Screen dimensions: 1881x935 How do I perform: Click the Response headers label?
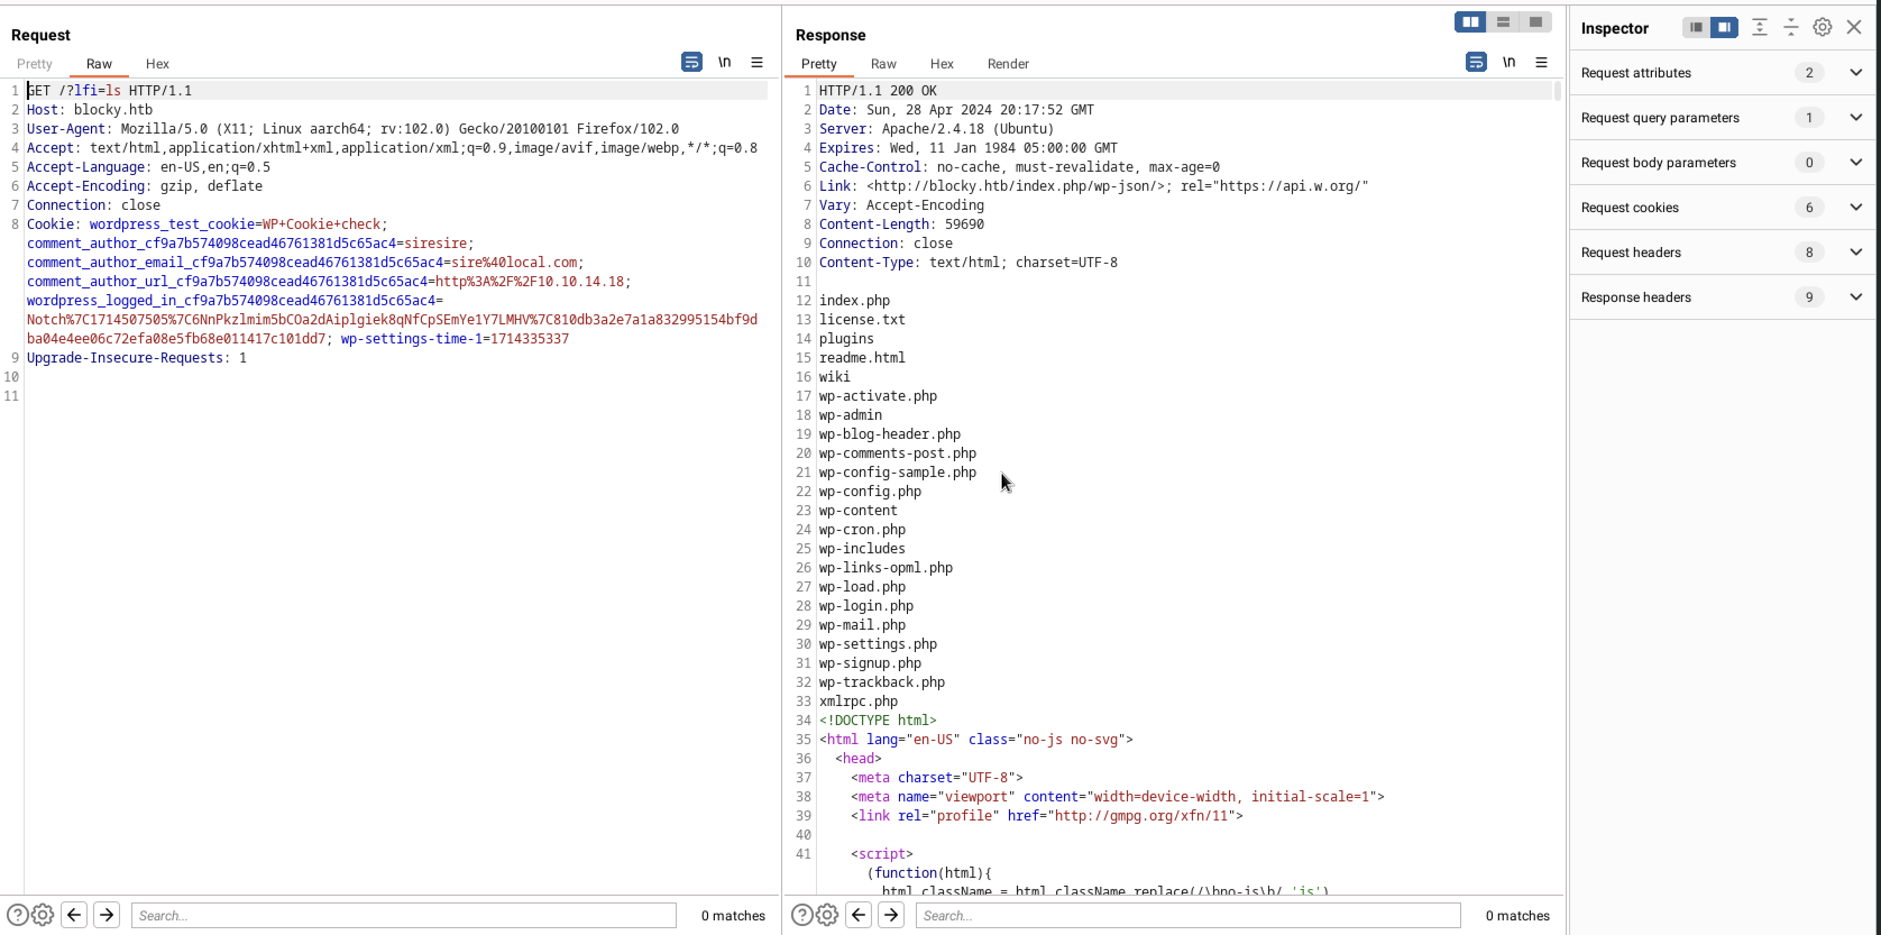[1636, 297]
